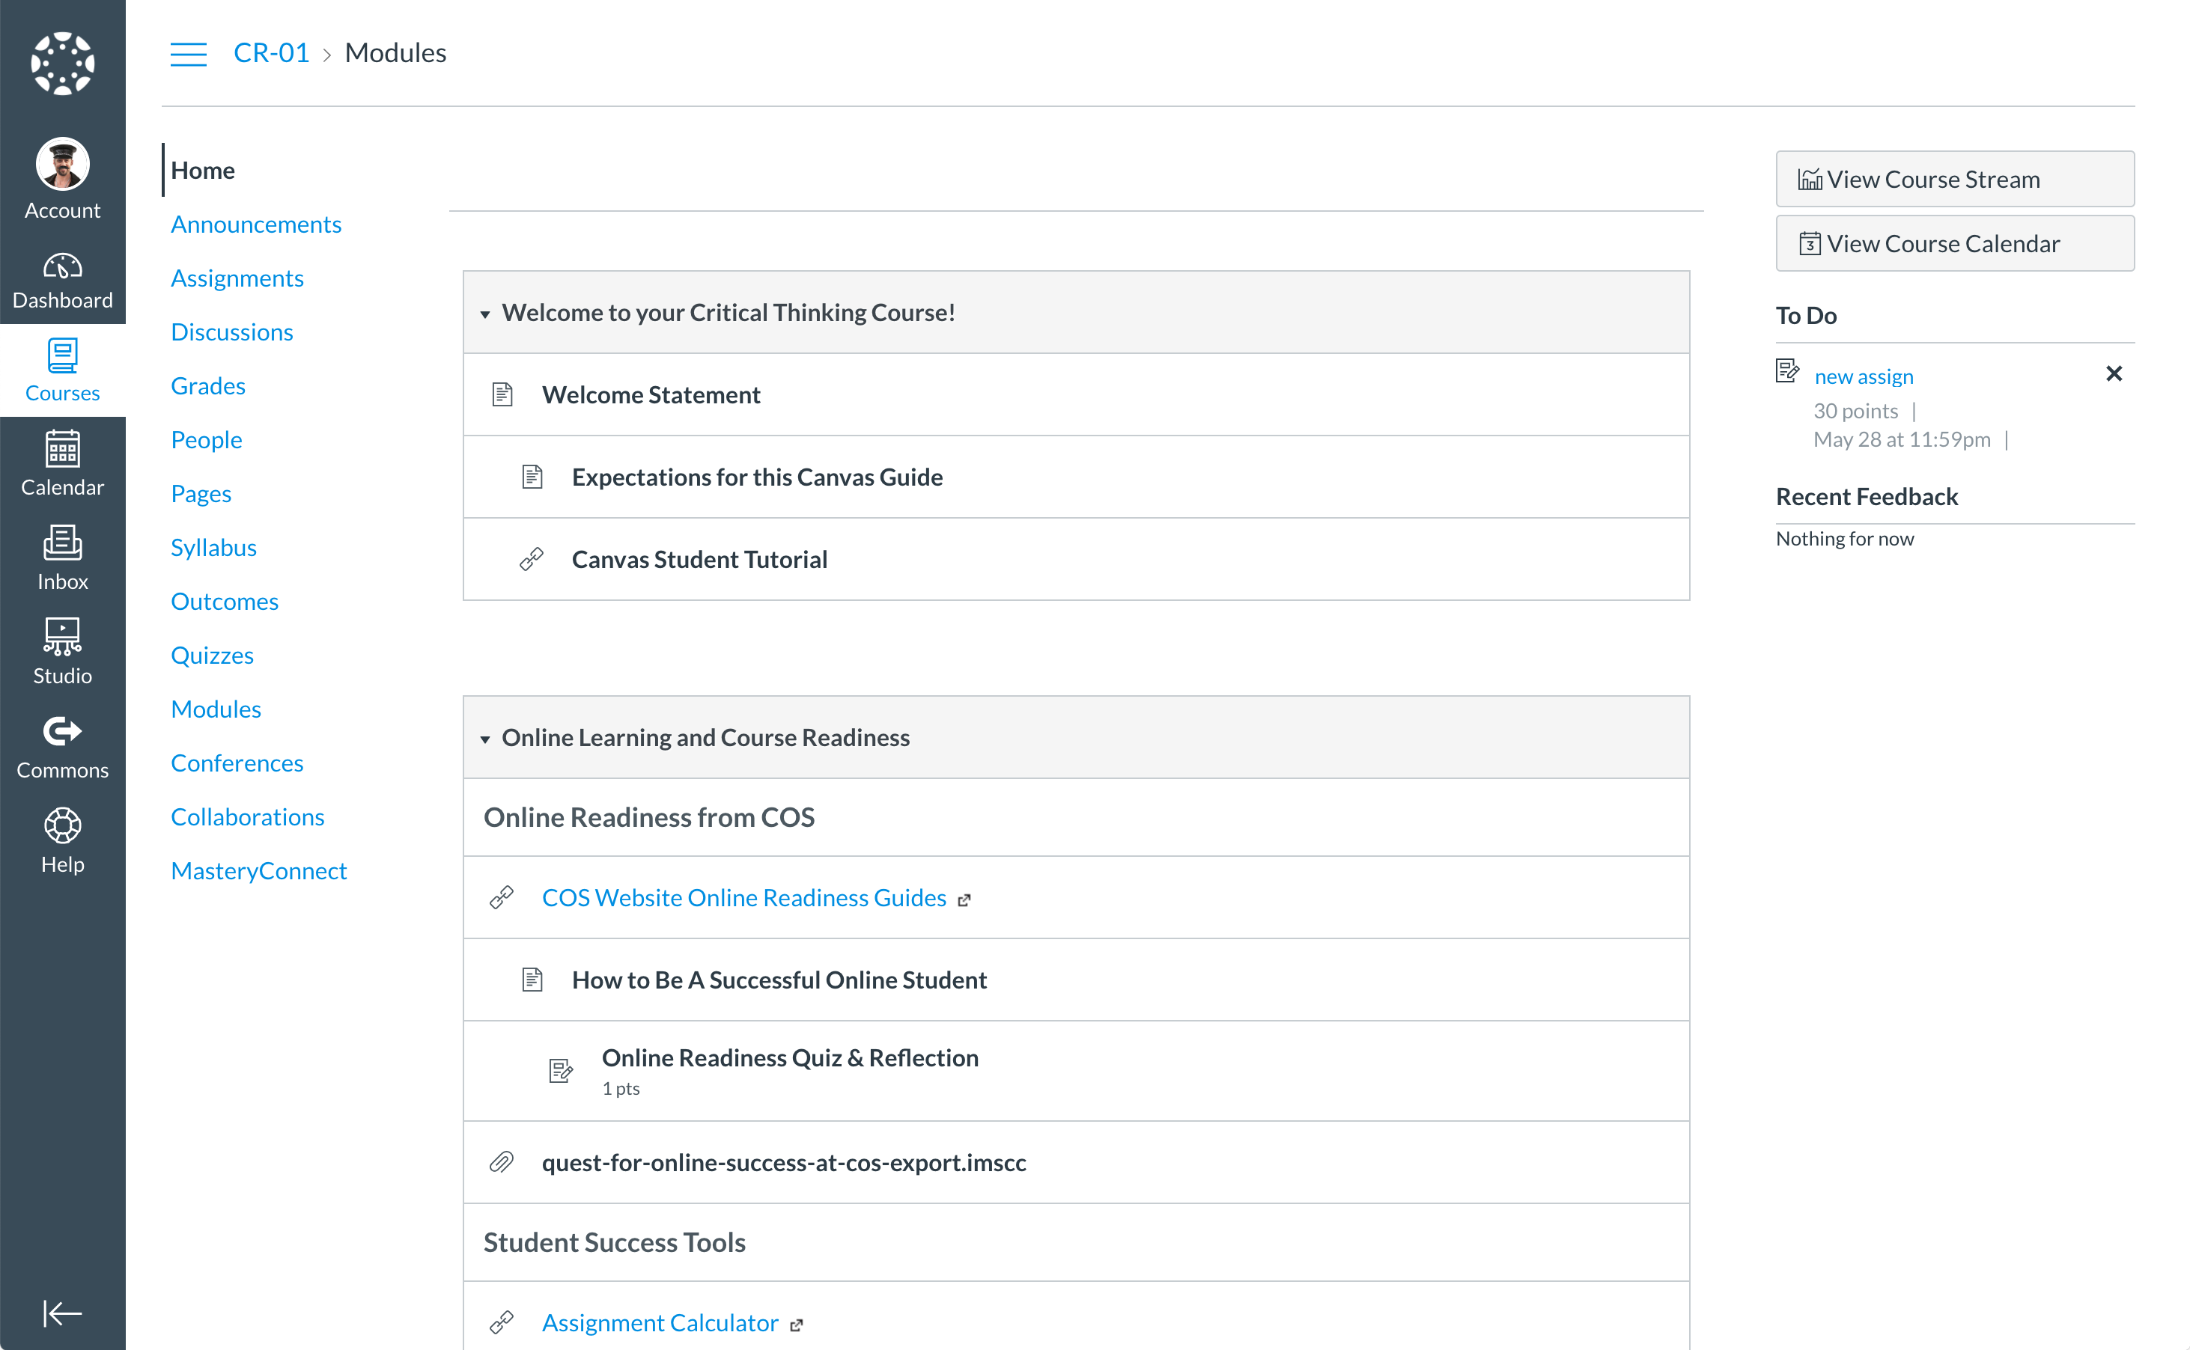Open COS Website Online Readiness Guides link
Image resolution: width=2190 pixels, height=1350 pixels.
pyautogui.click(x=744, y=897)
